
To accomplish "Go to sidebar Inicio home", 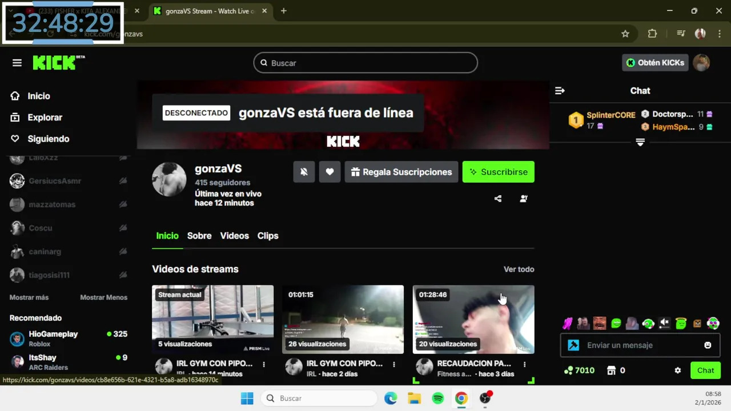I will (x=39, y=96).
